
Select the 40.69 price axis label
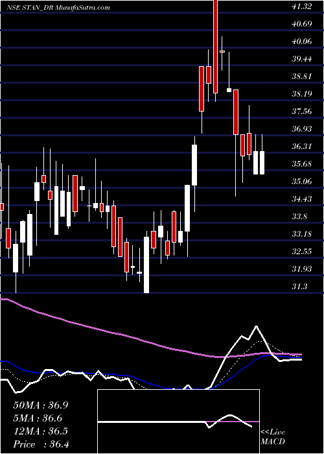302,24
